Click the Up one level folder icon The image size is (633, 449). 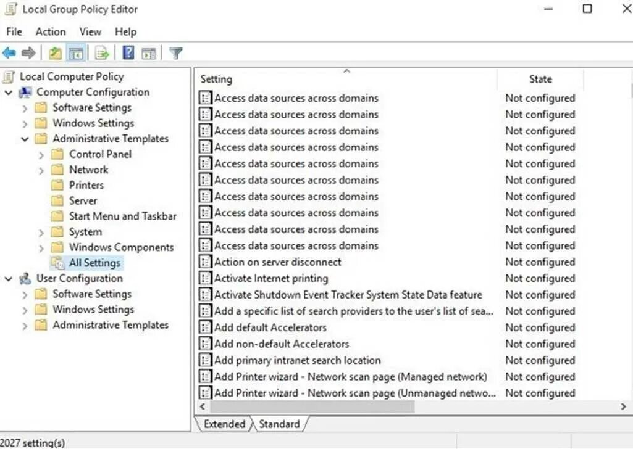point(56,53)
